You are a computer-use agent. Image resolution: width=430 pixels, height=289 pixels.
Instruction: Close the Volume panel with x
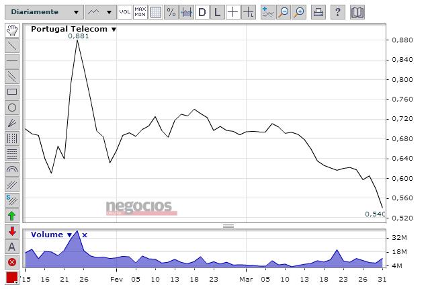pos(85,235)
